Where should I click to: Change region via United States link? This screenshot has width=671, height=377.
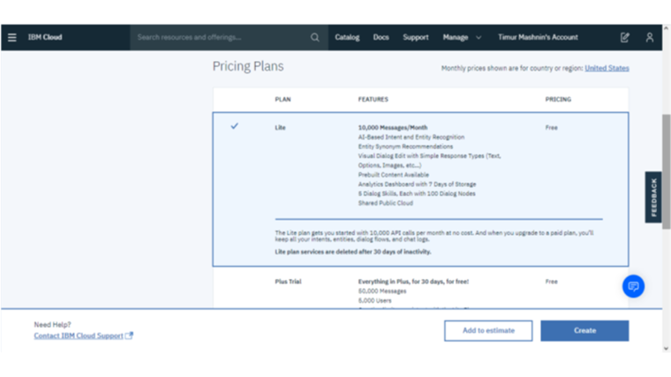tap(607, 68)
